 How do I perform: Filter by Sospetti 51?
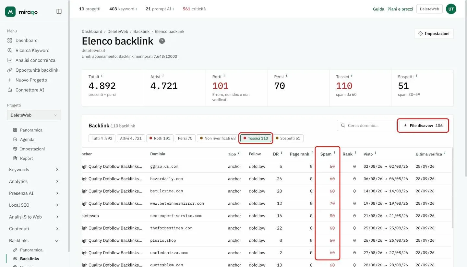tap(288, 138)
